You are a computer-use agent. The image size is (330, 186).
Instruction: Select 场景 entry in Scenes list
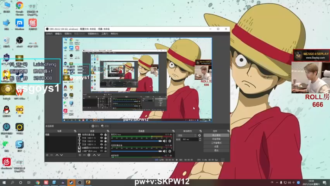point(61,135)
